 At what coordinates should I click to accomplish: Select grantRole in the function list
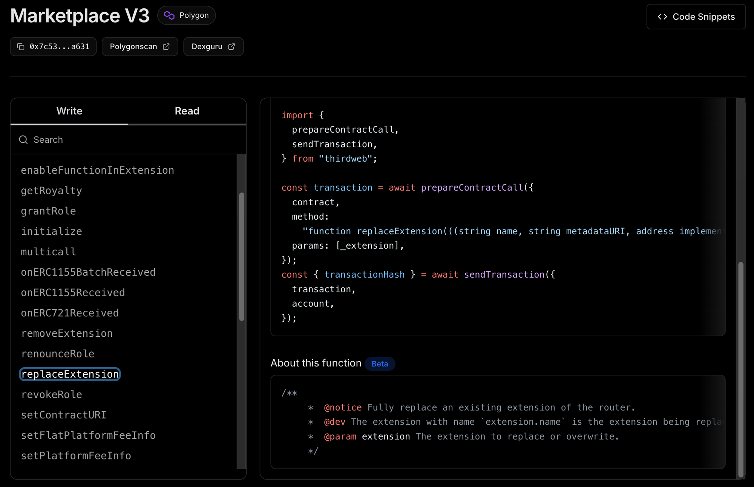[49, 211]
